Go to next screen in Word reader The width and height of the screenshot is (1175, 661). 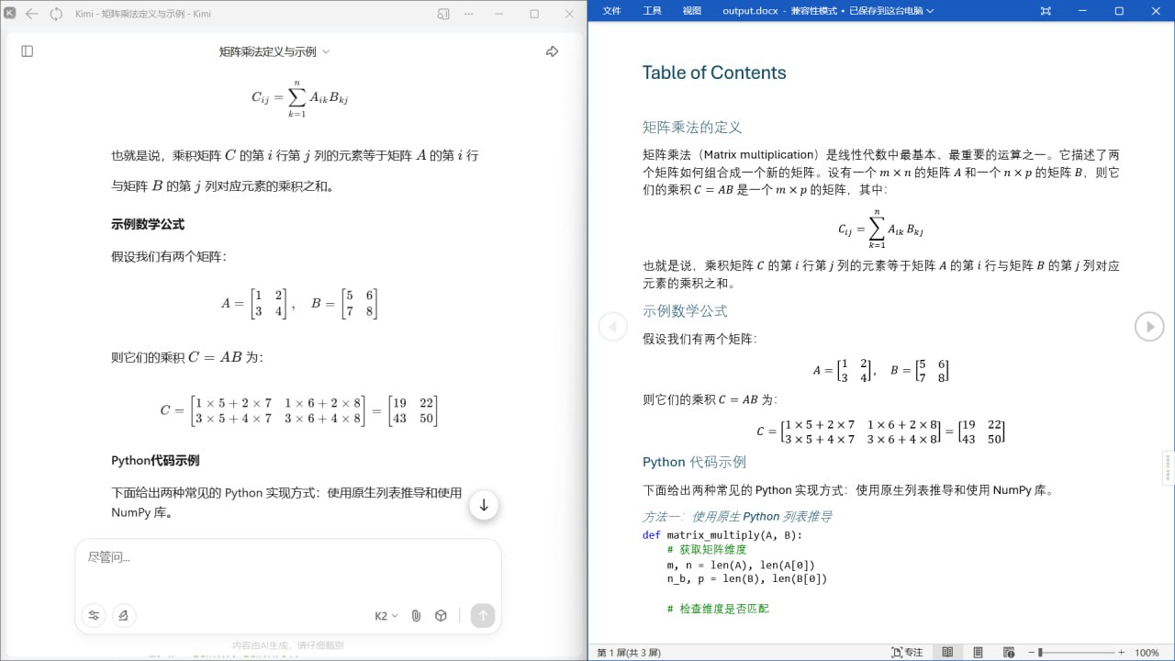1149,326
